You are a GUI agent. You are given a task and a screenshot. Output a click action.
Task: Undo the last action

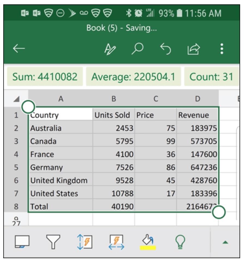[x=166, y=49]
